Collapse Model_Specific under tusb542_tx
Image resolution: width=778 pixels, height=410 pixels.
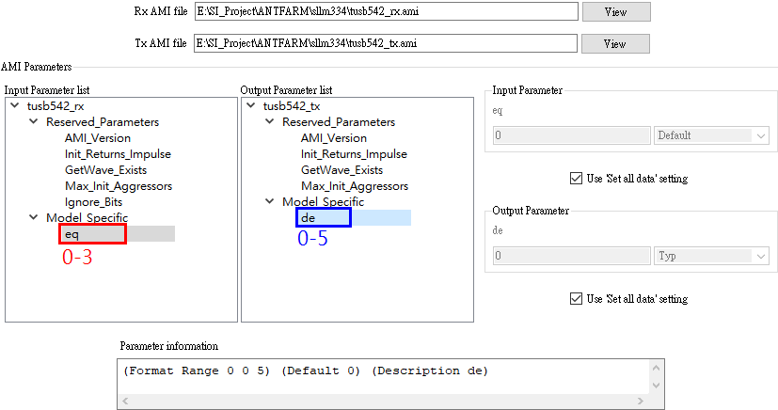(x=270, y=201)
